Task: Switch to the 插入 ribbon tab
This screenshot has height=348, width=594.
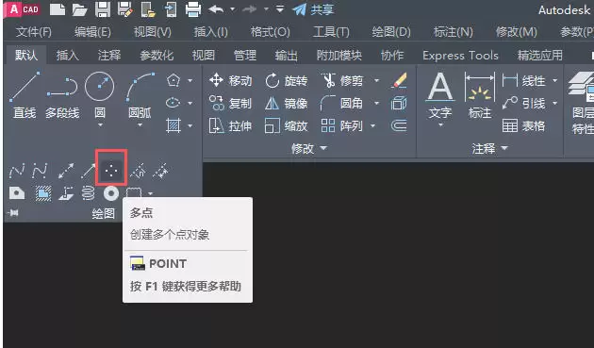Action: point(68,56)
